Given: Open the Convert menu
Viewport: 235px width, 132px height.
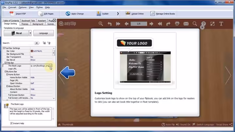Looking at the screenshot, I should pyautogui.click(x=12, y=7).
